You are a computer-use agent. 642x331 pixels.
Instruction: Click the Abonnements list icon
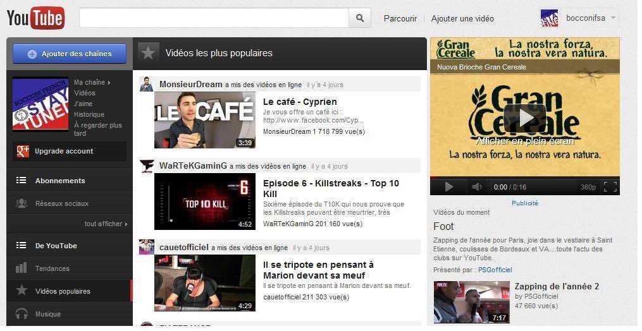point(21,181)
